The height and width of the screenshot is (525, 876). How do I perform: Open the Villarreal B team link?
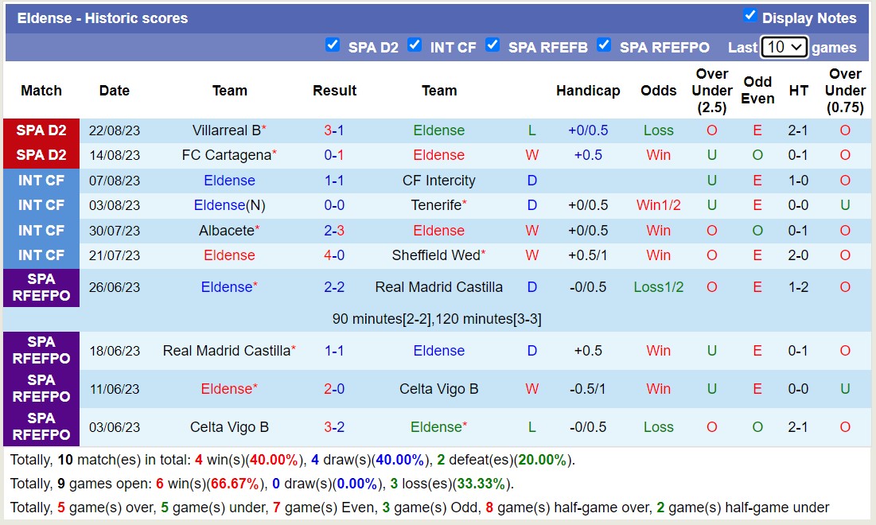pyautogui.click(x=226, y=130)
